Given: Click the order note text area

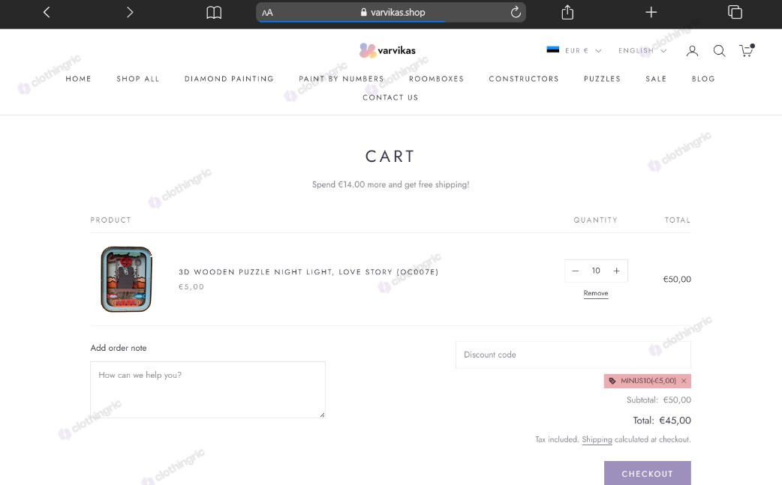Looking at the screenshot, I should pos(208,389).
